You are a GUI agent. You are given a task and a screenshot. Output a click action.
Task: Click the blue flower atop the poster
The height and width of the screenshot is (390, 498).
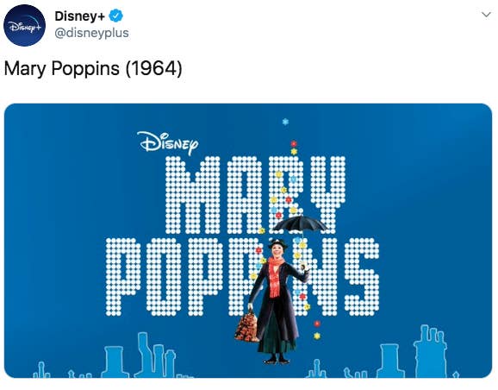tap(285, 122)
